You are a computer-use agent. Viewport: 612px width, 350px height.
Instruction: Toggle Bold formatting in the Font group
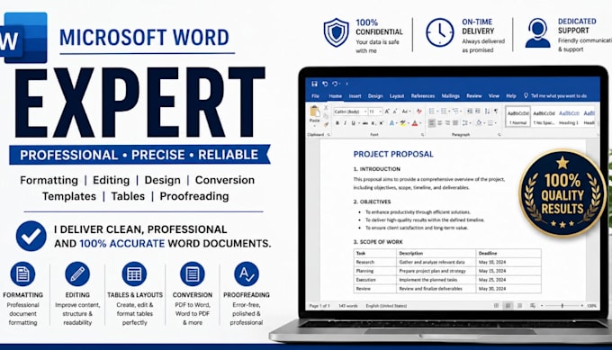click(337, 123)
